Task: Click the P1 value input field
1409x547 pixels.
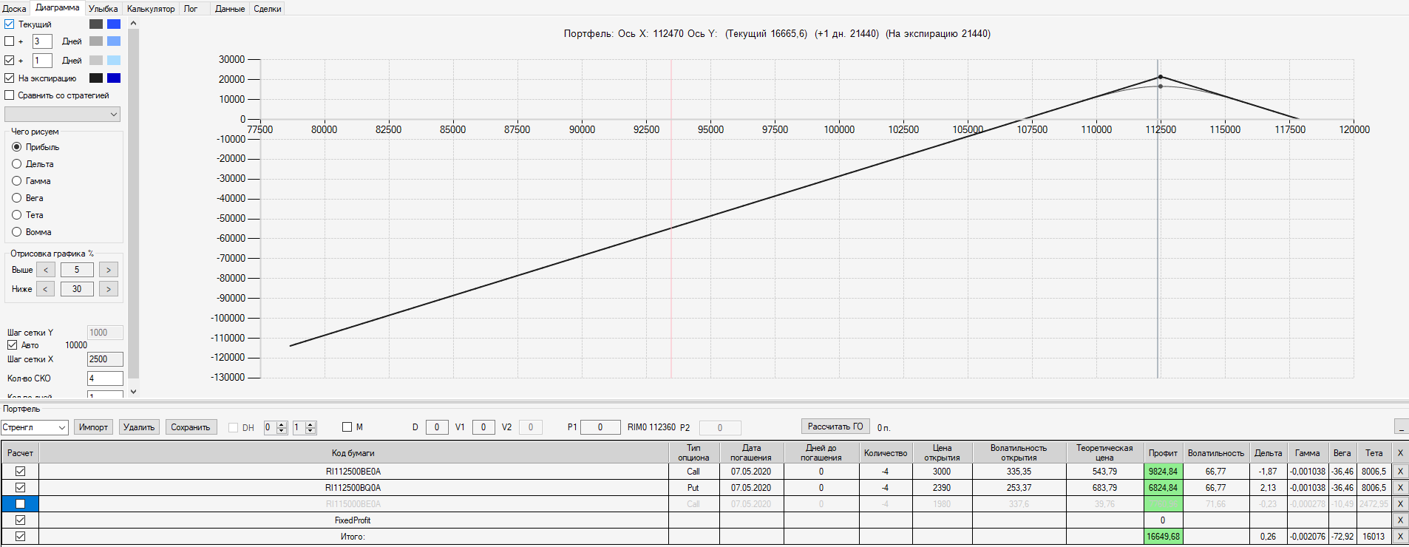Action: pos(600,427)
